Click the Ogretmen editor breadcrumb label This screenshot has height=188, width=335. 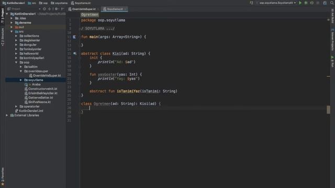point(90,15)
